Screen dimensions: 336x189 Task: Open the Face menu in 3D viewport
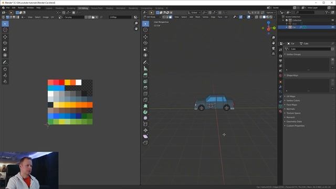tap(220, 17)
